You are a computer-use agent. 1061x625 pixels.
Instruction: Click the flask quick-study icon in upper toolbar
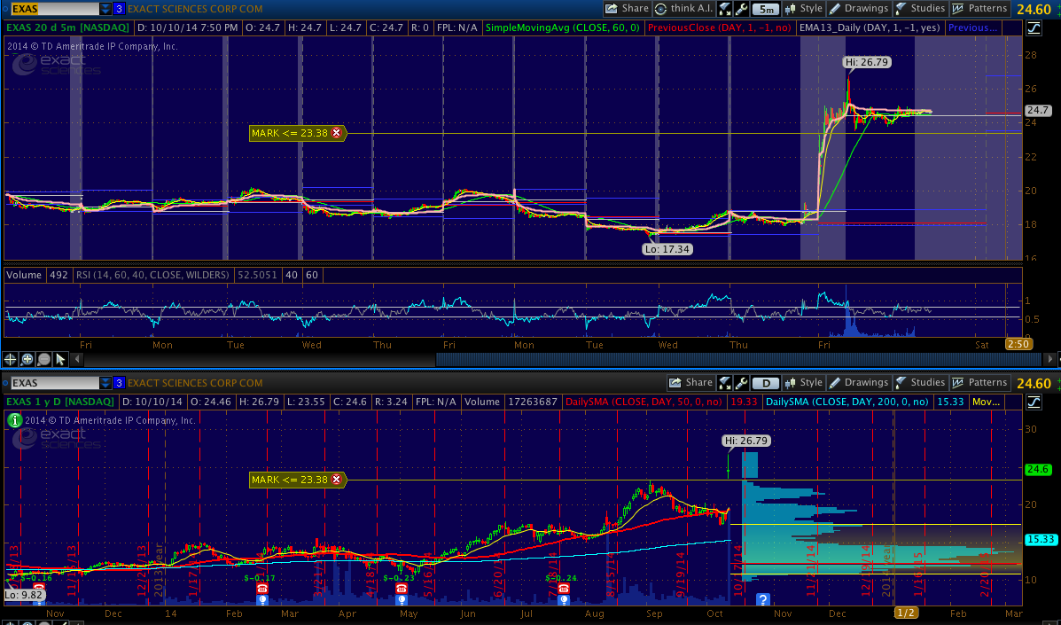(x=724, y=9)
